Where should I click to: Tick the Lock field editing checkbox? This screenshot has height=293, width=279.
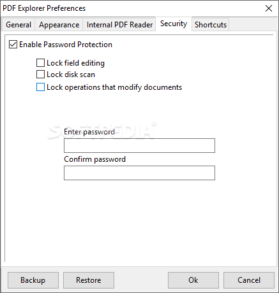tap(40, 63)
